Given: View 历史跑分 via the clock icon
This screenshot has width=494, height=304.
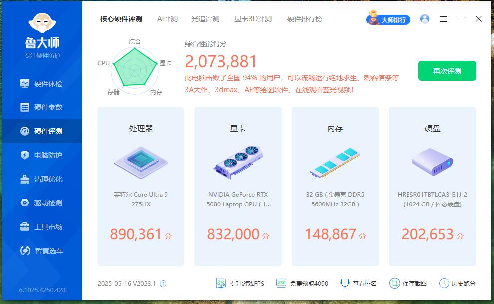Looking at the screenshot, I should (443, 283).
